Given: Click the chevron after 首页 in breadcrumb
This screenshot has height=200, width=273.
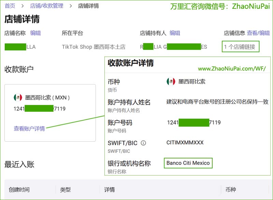Looking at the screenshot, I should (x=23, y=6).
